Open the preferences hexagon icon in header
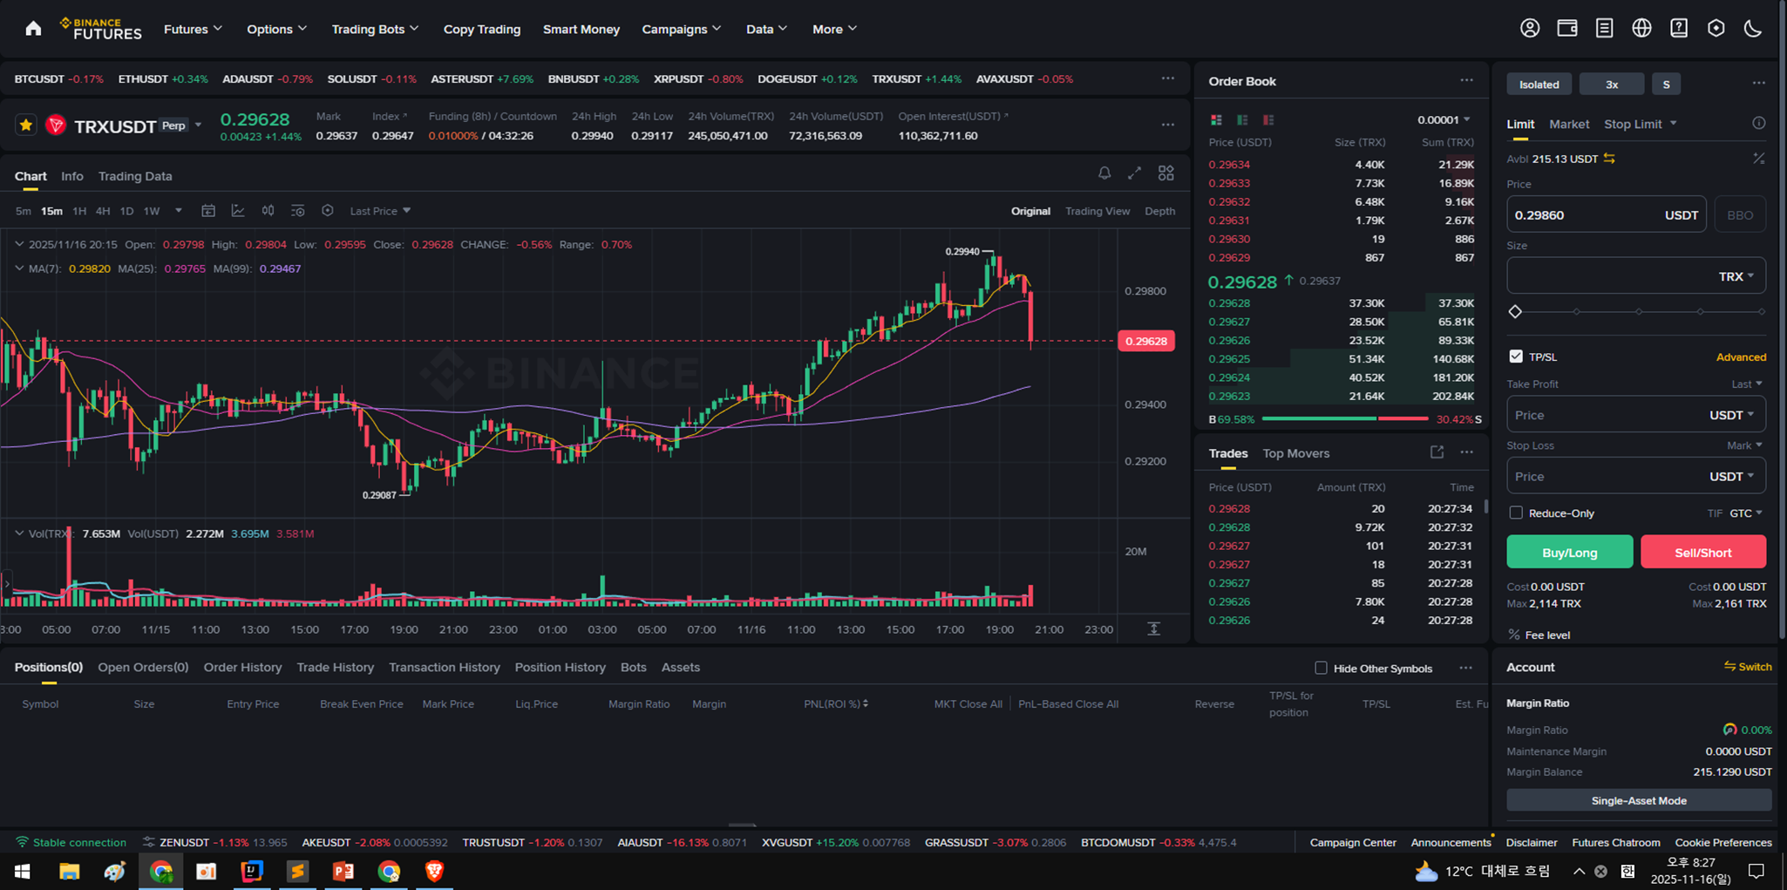Image resolution: width=1787 pixels, height=890 pixels. [1716, 29]
